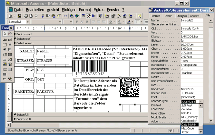
Task: Click the font color 'A' button
Action: click(x=120, y=22)
